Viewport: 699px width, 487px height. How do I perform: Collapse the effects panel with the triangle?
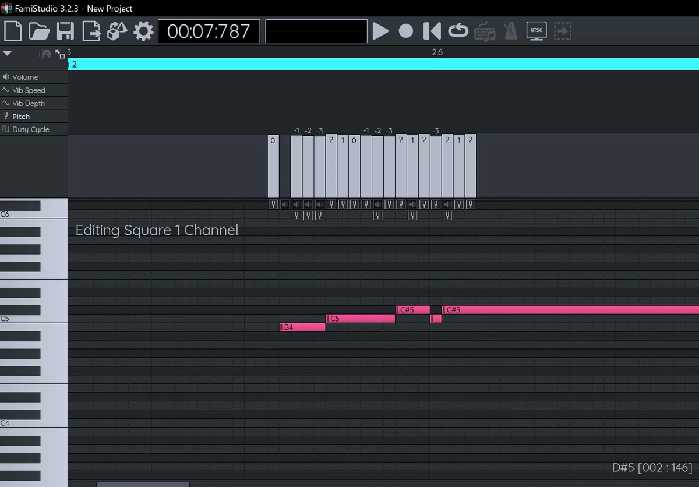[x=7, y=53]
